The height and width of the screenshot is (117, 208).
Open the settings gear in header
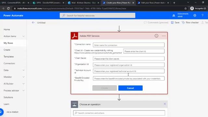click(195, 15)
